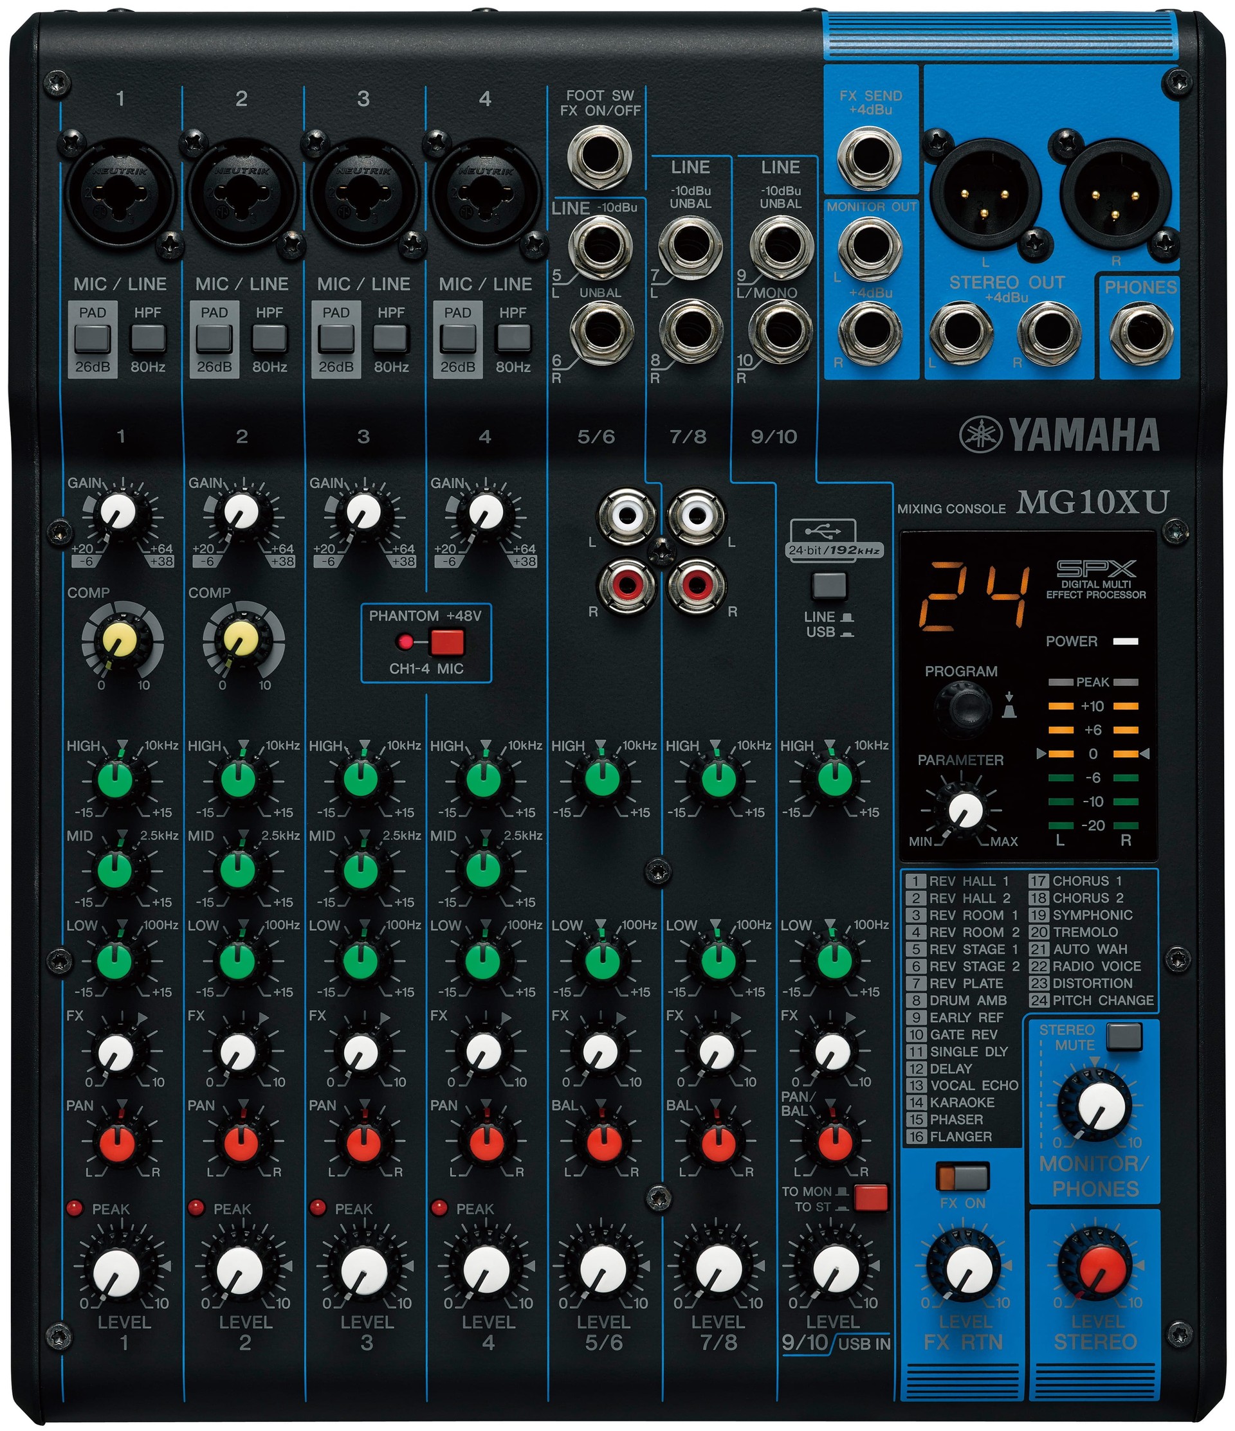Select the LINE input 9 L/MONO jack
This screenshot has height=1431, width=1235.
781,248
